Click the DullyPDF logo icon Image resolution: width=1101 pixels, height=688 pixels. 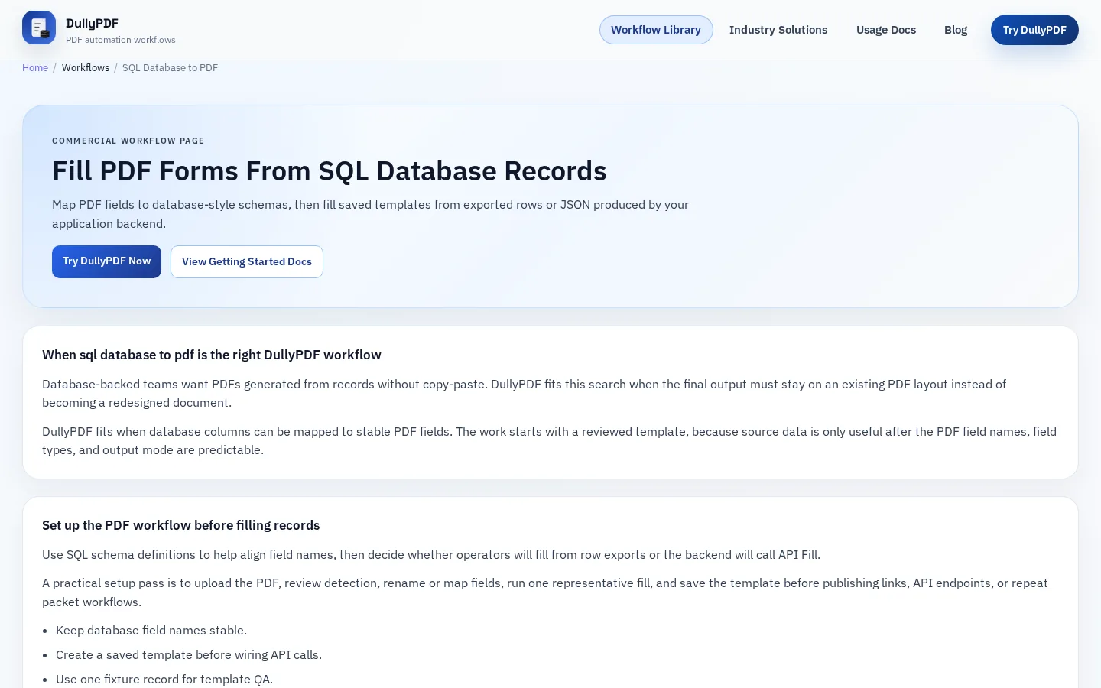(x=39, y=28)
